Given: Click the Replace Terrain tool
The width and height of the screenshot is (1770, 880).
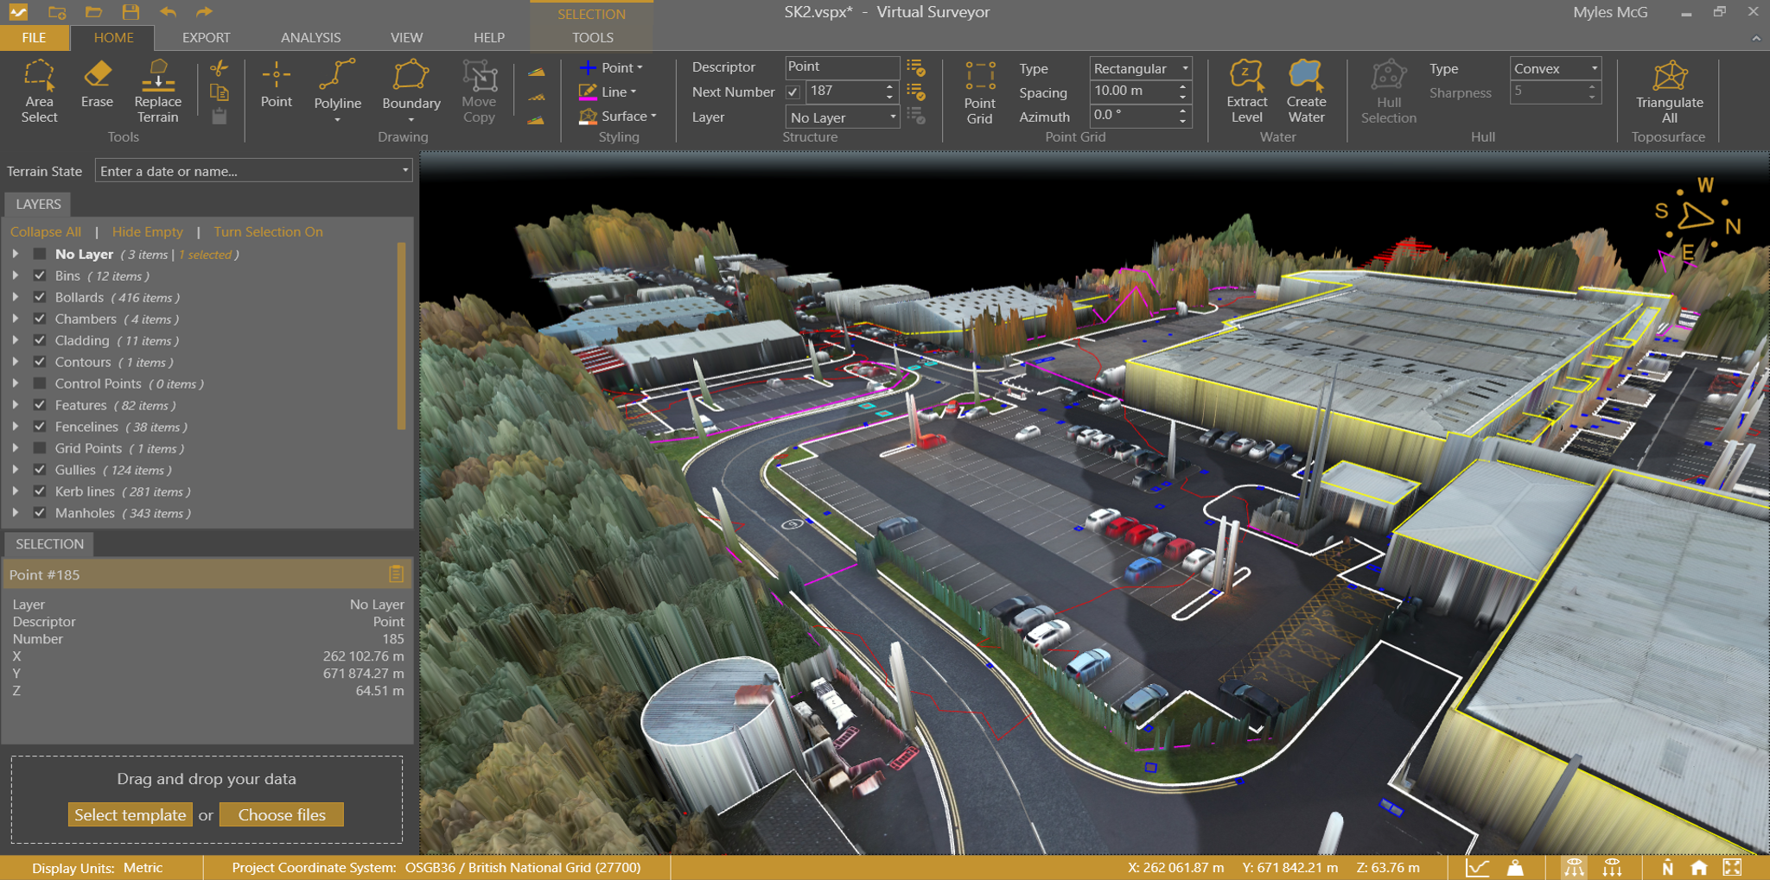Looking at the screenshot, I should (157, 92).
